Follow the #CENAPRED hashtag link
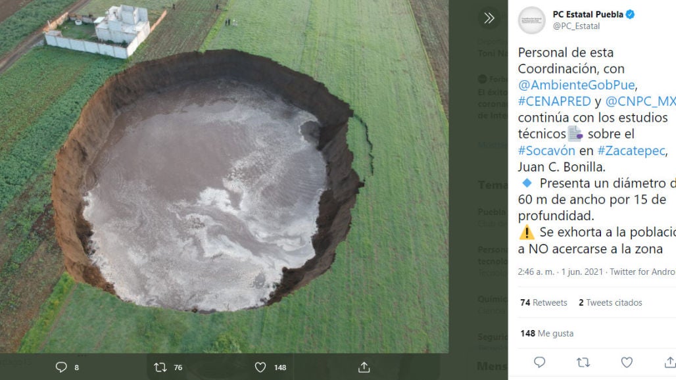 (x=554, y=101)
